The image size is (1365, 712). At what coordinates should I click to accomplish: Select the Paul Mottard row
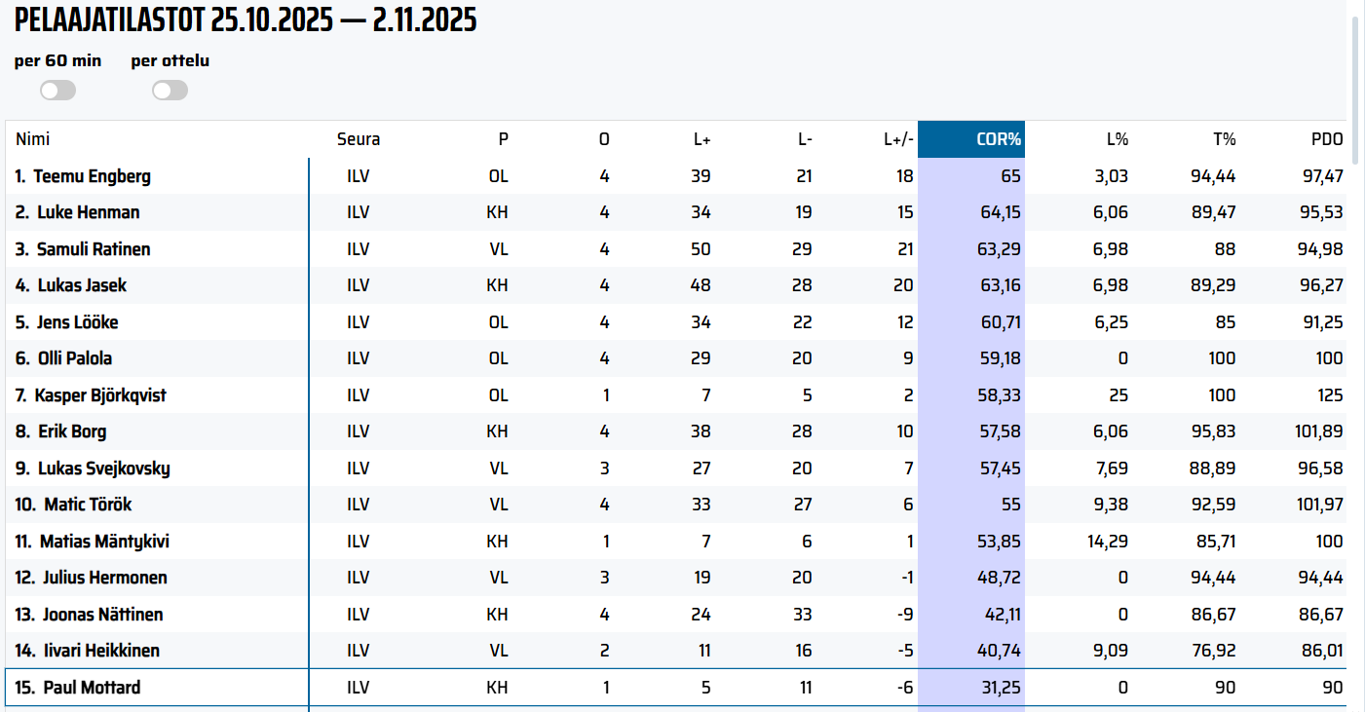(92, 688)
